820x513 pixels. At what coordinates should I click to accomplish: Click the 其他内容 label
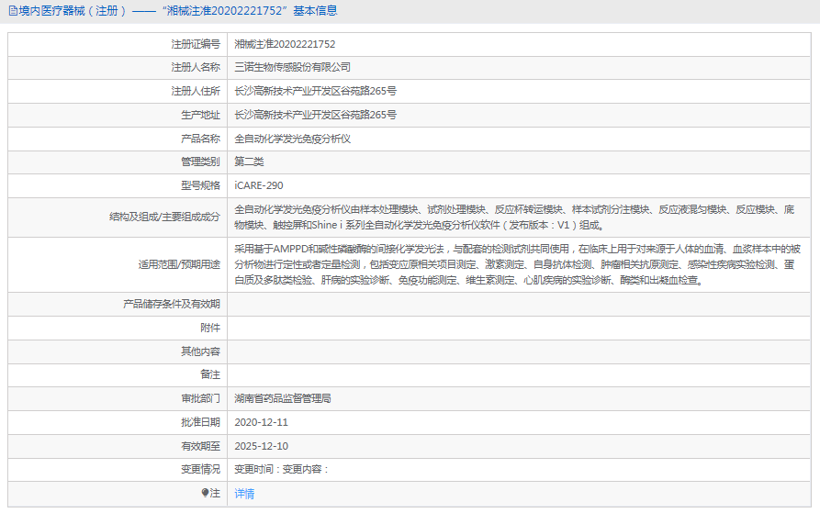pyautogui.click(x=200, y=351)
